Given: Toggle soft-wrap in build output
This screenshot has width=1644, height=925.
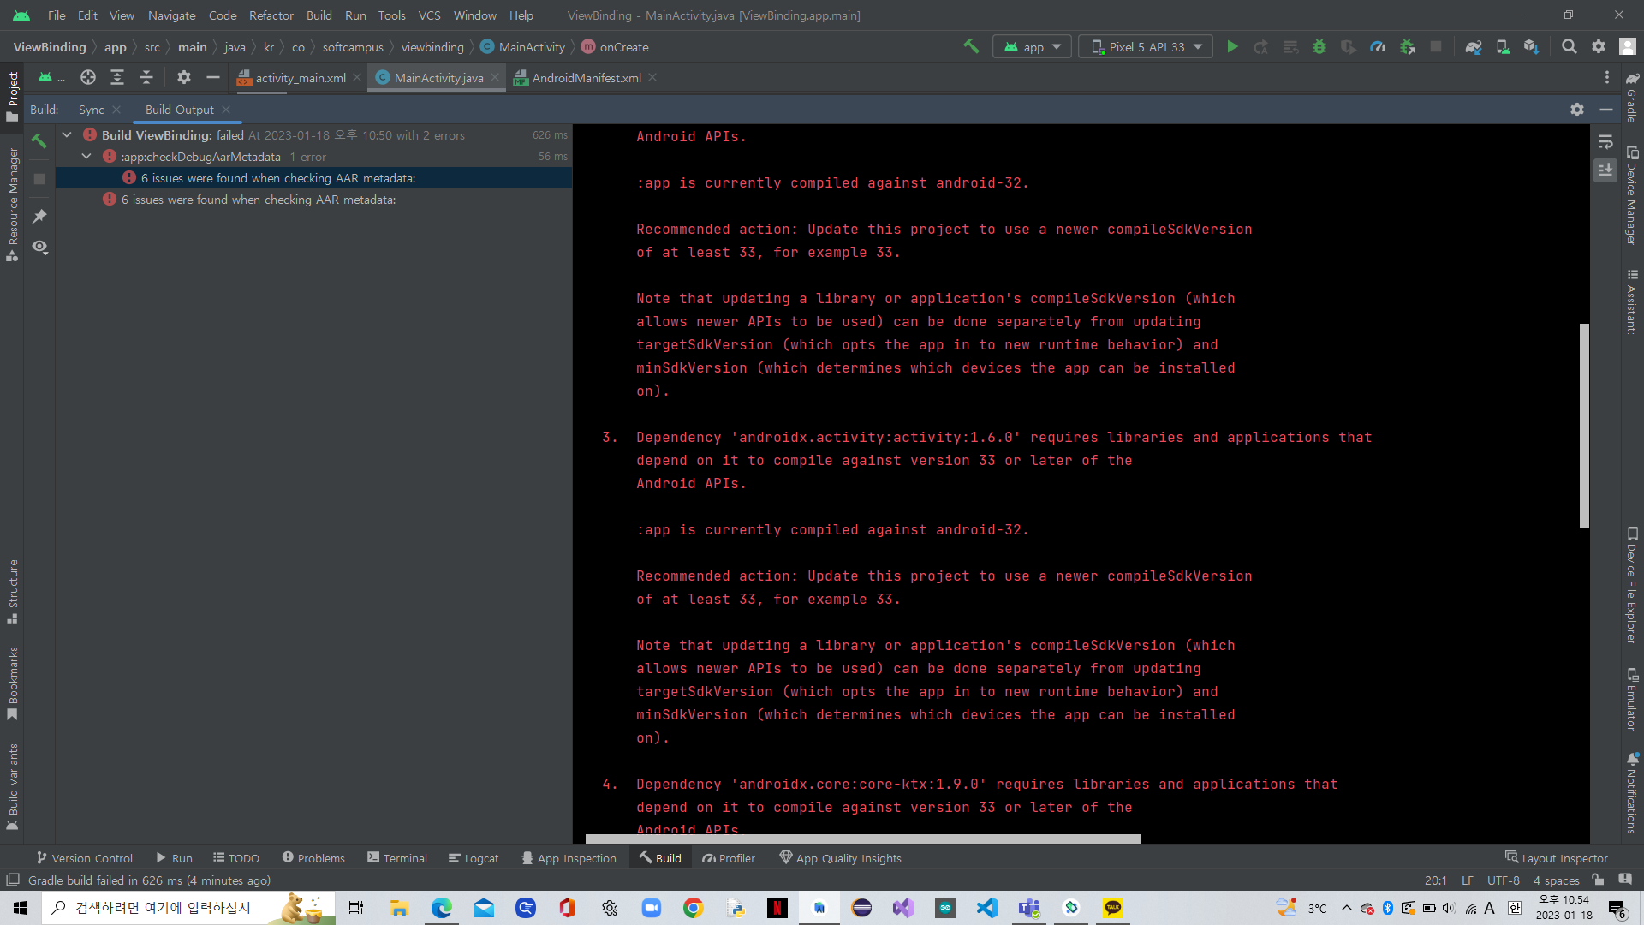Looking at the screenshot, I should 1605,141.
